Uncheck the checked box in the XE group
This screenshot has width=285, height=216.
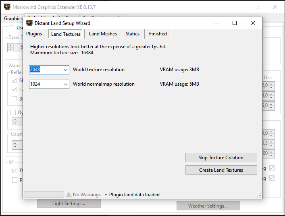[x=15, y=171]
